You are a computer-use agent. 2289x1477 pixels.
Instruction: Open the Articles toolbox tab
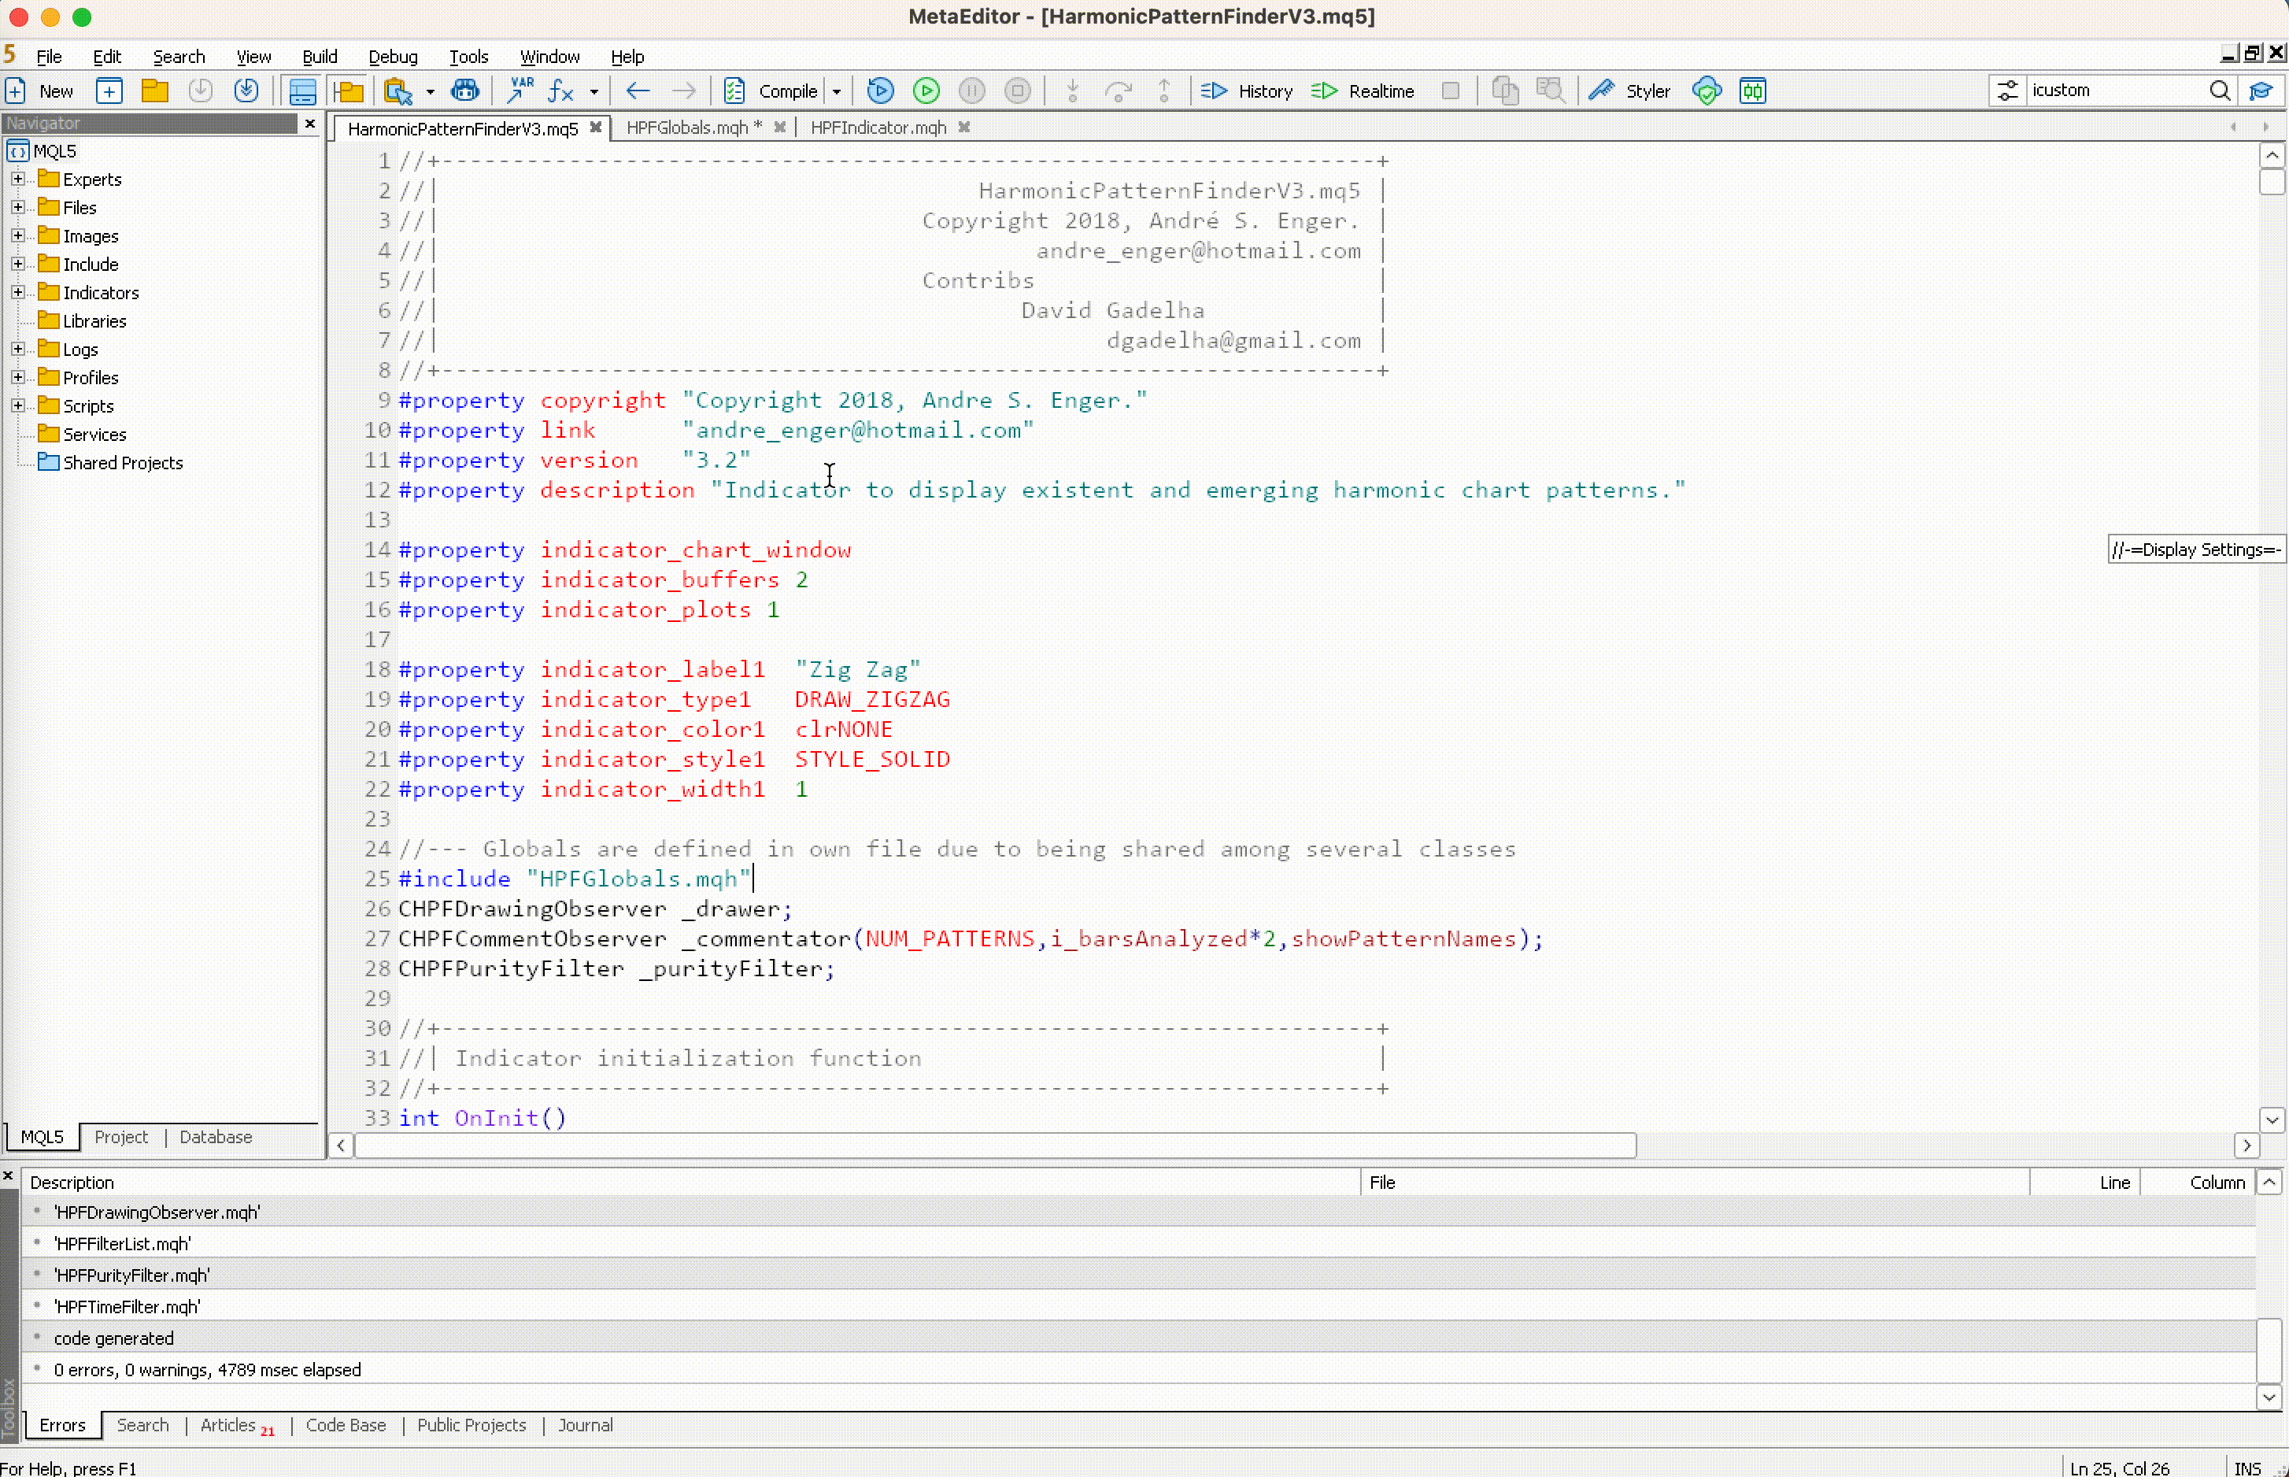coord(236,1426)
